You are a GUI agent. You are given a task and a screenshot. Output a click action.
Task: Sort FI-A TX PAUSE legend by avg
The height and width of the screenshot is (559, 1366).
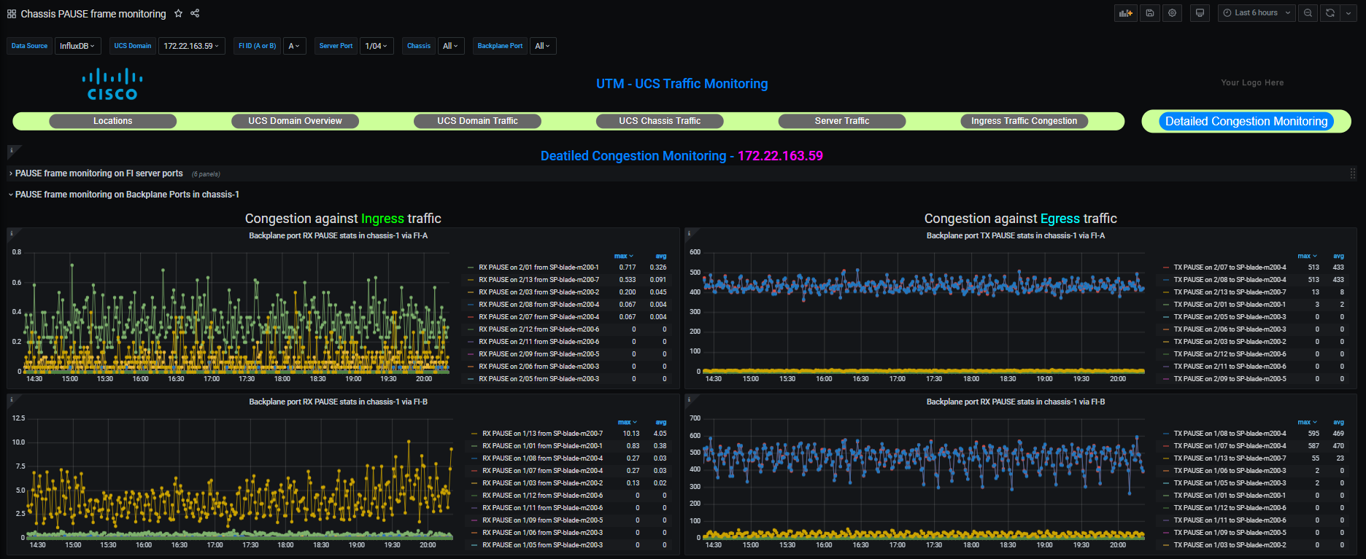[x=1338, y=256]
